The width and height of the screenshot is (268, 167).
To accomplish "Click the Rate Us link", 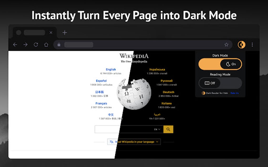I will [x=234, y=93].
